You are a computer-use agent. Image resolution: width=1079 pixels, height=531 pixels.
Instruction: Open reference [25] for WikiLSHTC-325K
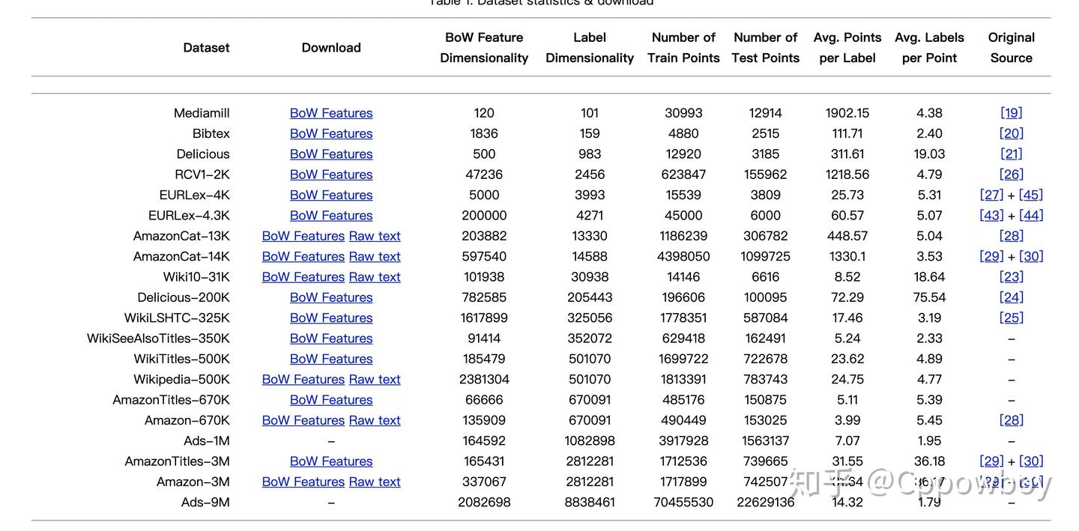1011,318
